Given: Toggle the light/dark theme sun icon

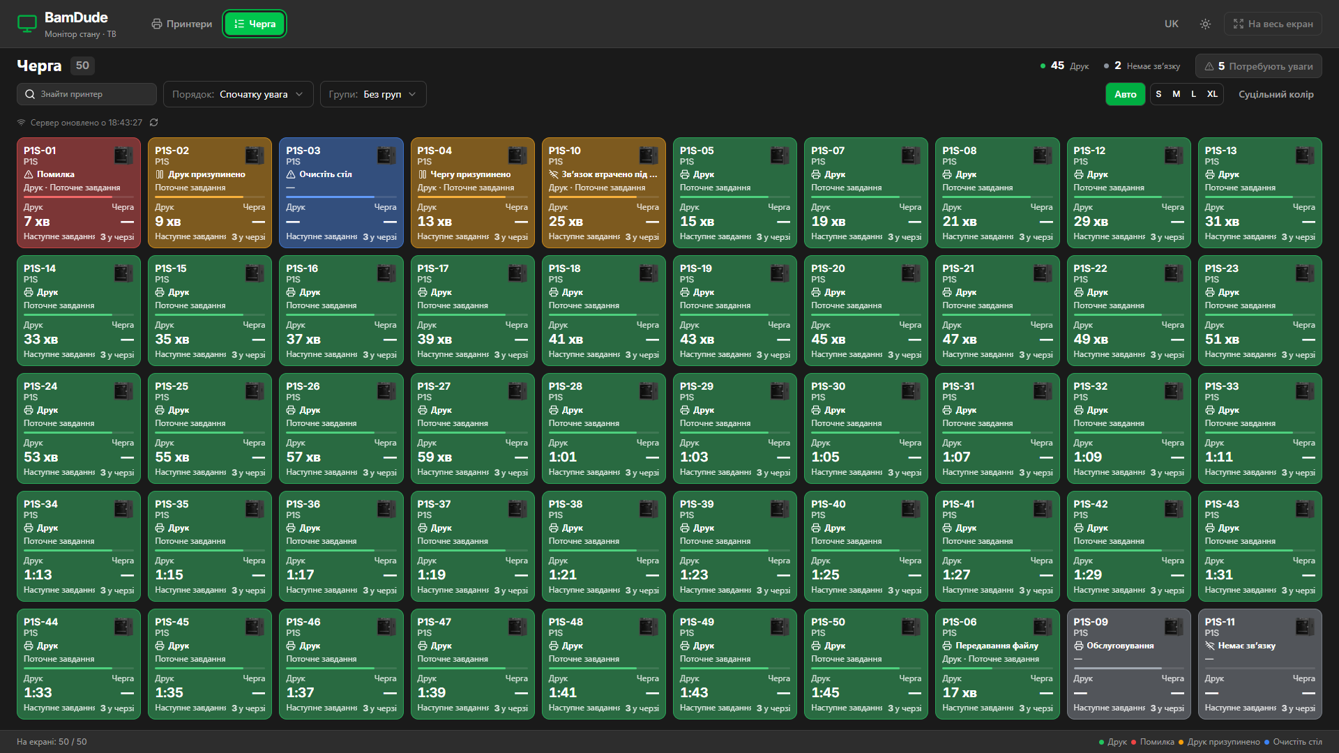Looking at the screenshot, I should [1205, 24].
